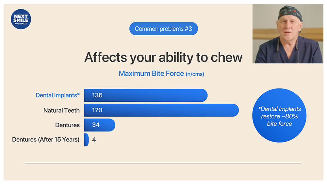Screen dimensions: 327x184
Task: Click the Dentures label
Action: [x=67, y=125]
